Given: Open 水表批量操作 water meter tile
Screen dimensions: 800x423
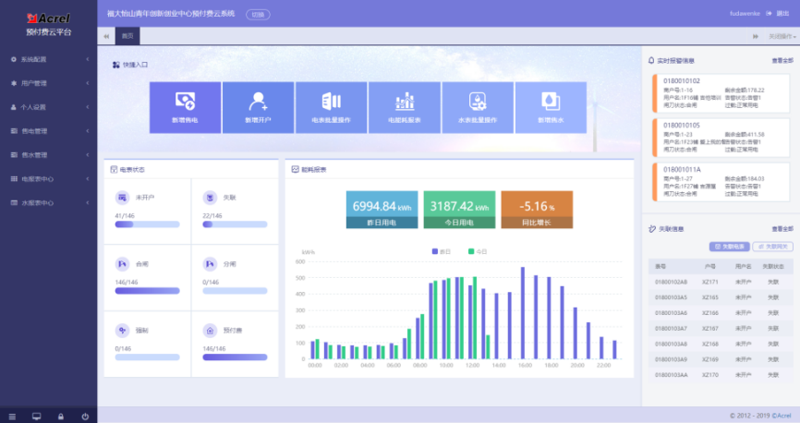Looking at the screenshot, I should [x=478, y=107].
